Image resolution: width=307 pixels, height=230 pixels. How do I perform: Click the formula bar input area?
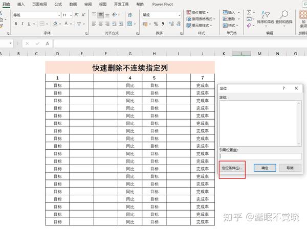coord(180,43)
